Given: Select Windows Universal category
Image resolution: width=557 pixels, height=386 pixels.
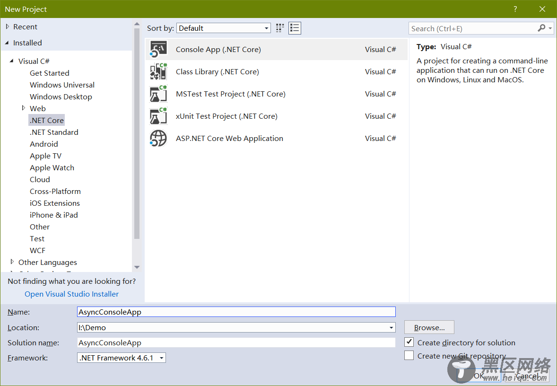Looking at the screenshot, I should click(62, 85).
